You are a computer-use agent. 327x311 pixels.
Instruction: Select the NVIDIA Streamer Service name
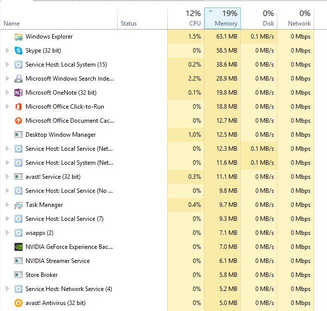[58, 261]
